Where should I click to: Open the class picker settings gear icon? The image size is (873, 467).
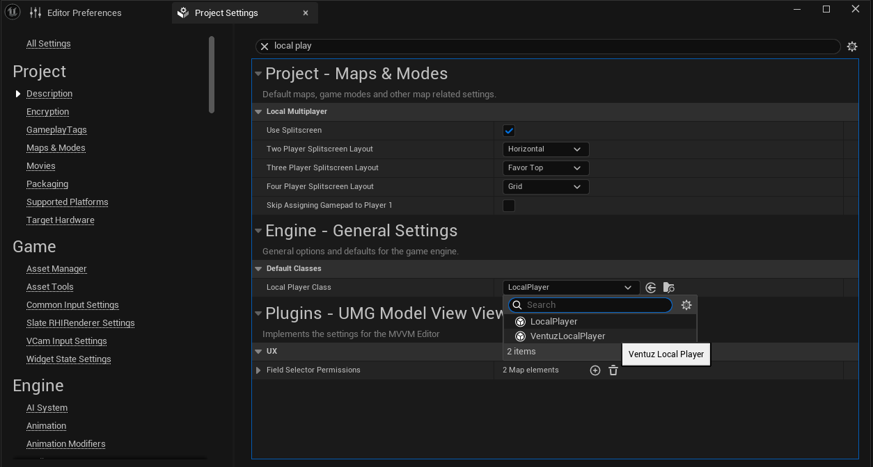pos(686,305)
